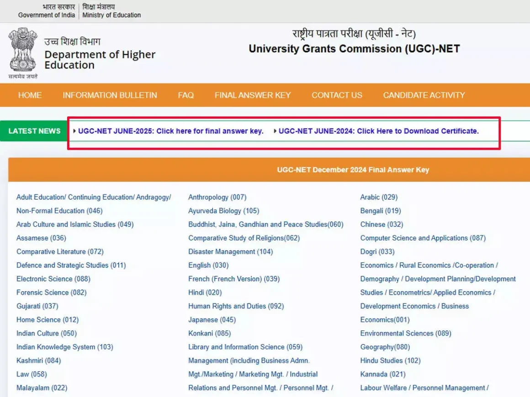Open the HOME menu item
The image size is (530, 397).
pos(30,95)
